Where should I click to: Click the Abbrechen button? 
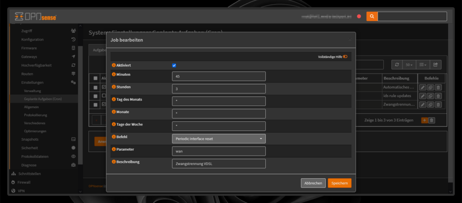coord(313,183)
